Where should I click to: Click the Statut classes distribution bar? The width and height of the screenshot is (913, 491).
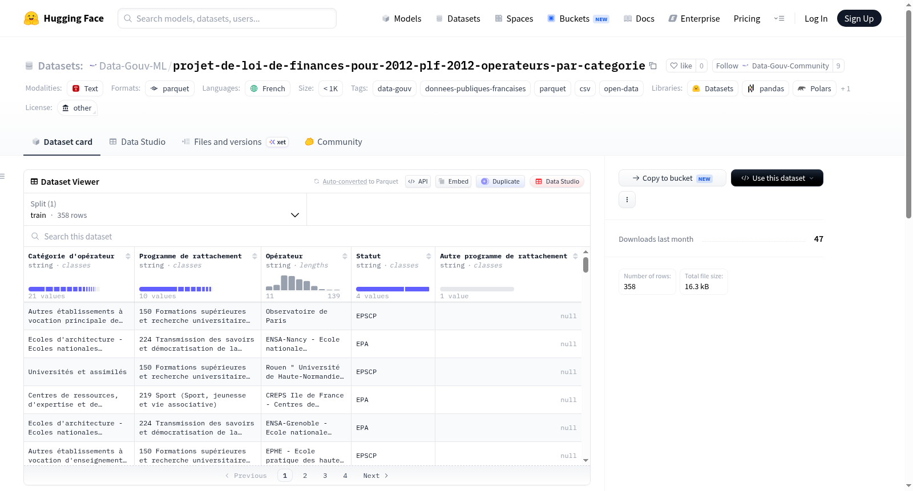tap(393, 289)
